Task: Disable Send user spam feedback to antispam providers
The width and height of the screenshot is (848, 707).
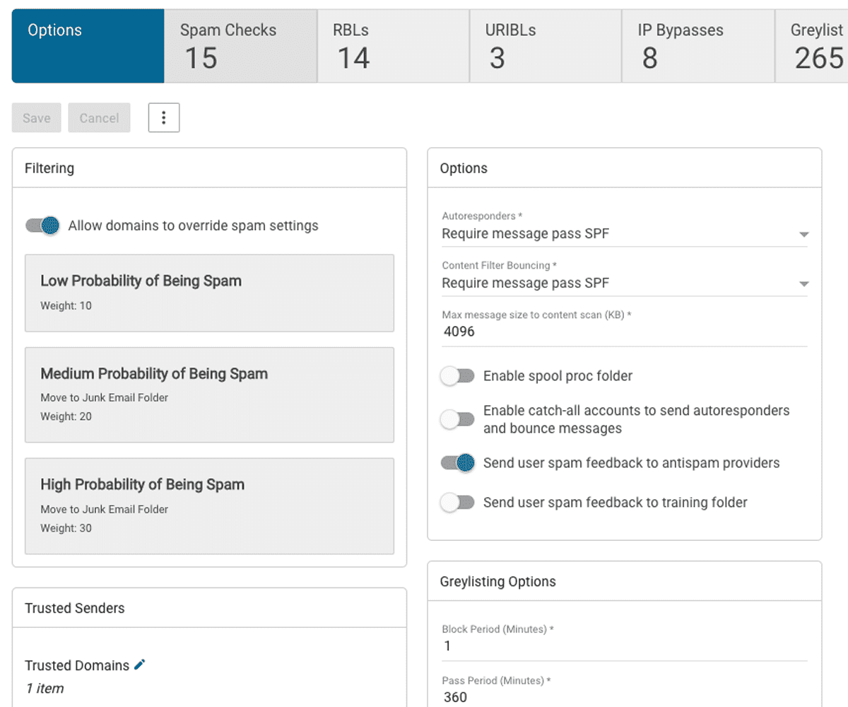Action: pos(457,463)
